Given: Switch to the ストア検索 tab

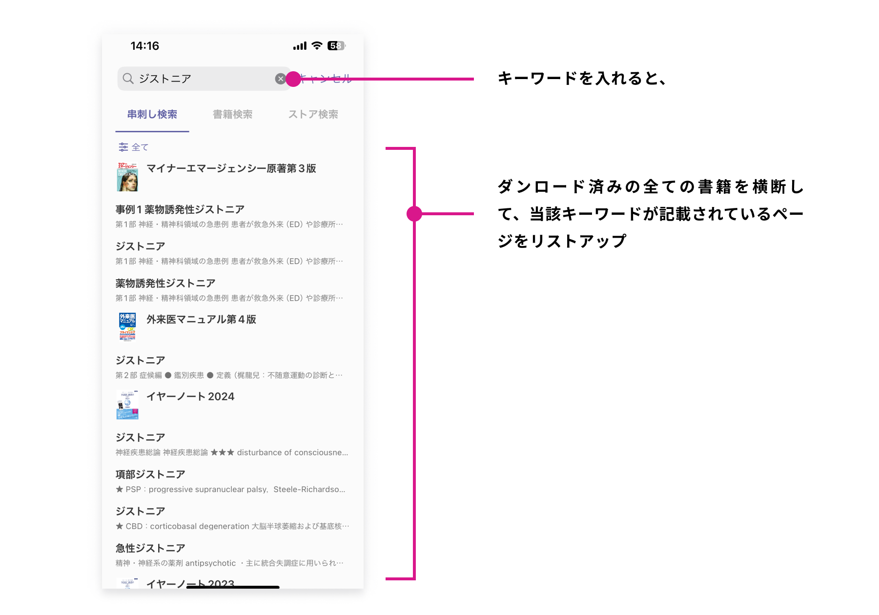Looking at the screenshot, I should (x=313, y=114).
